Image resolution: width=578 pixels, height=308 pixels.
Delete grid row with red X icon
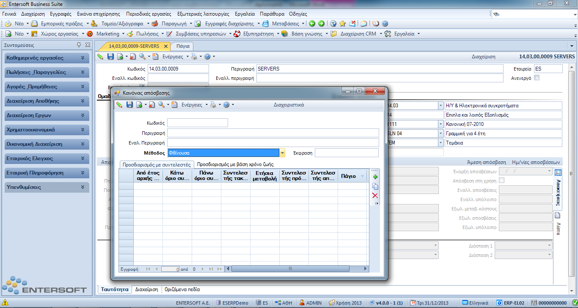pos(375,195)
